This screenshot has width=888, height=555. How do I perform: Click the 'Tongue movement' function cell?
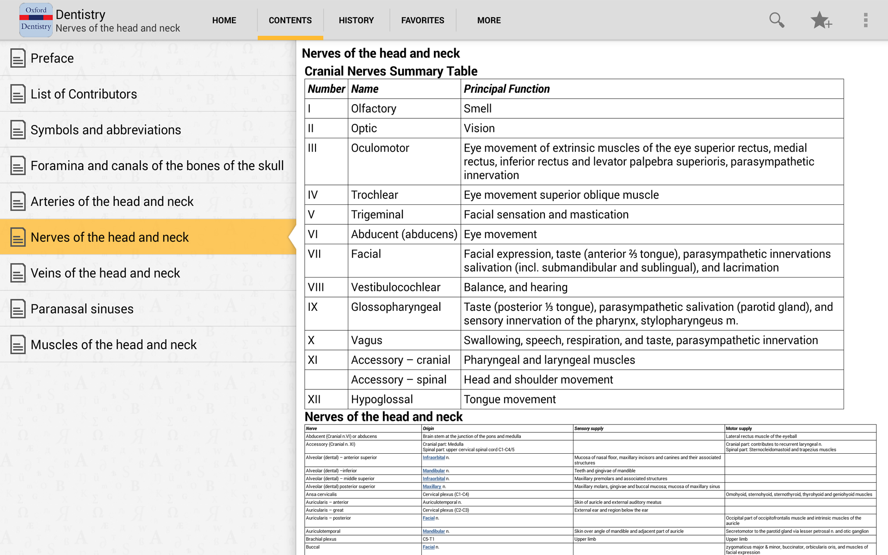click(652, 399)
